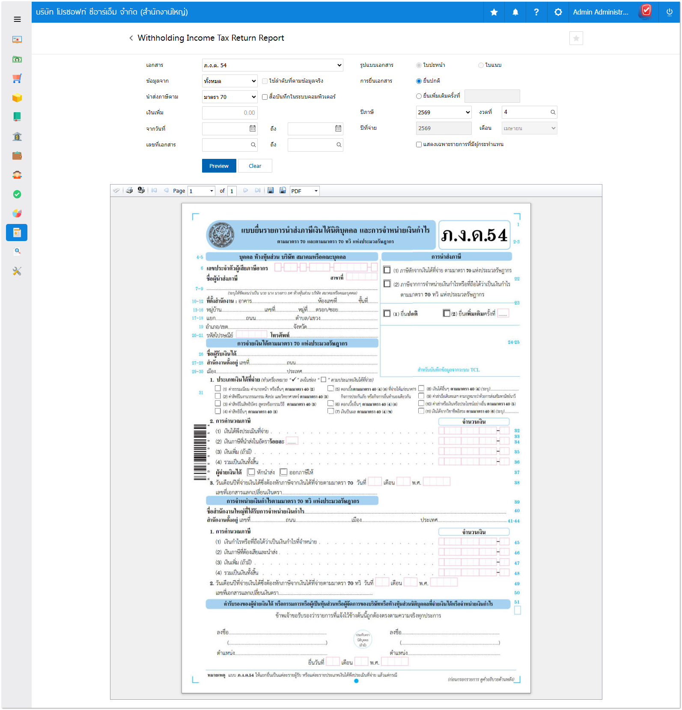Open the shopping cart module in sidebar
Image resolution: width=682 pixels, height=710 pixels.
point(17,78)
